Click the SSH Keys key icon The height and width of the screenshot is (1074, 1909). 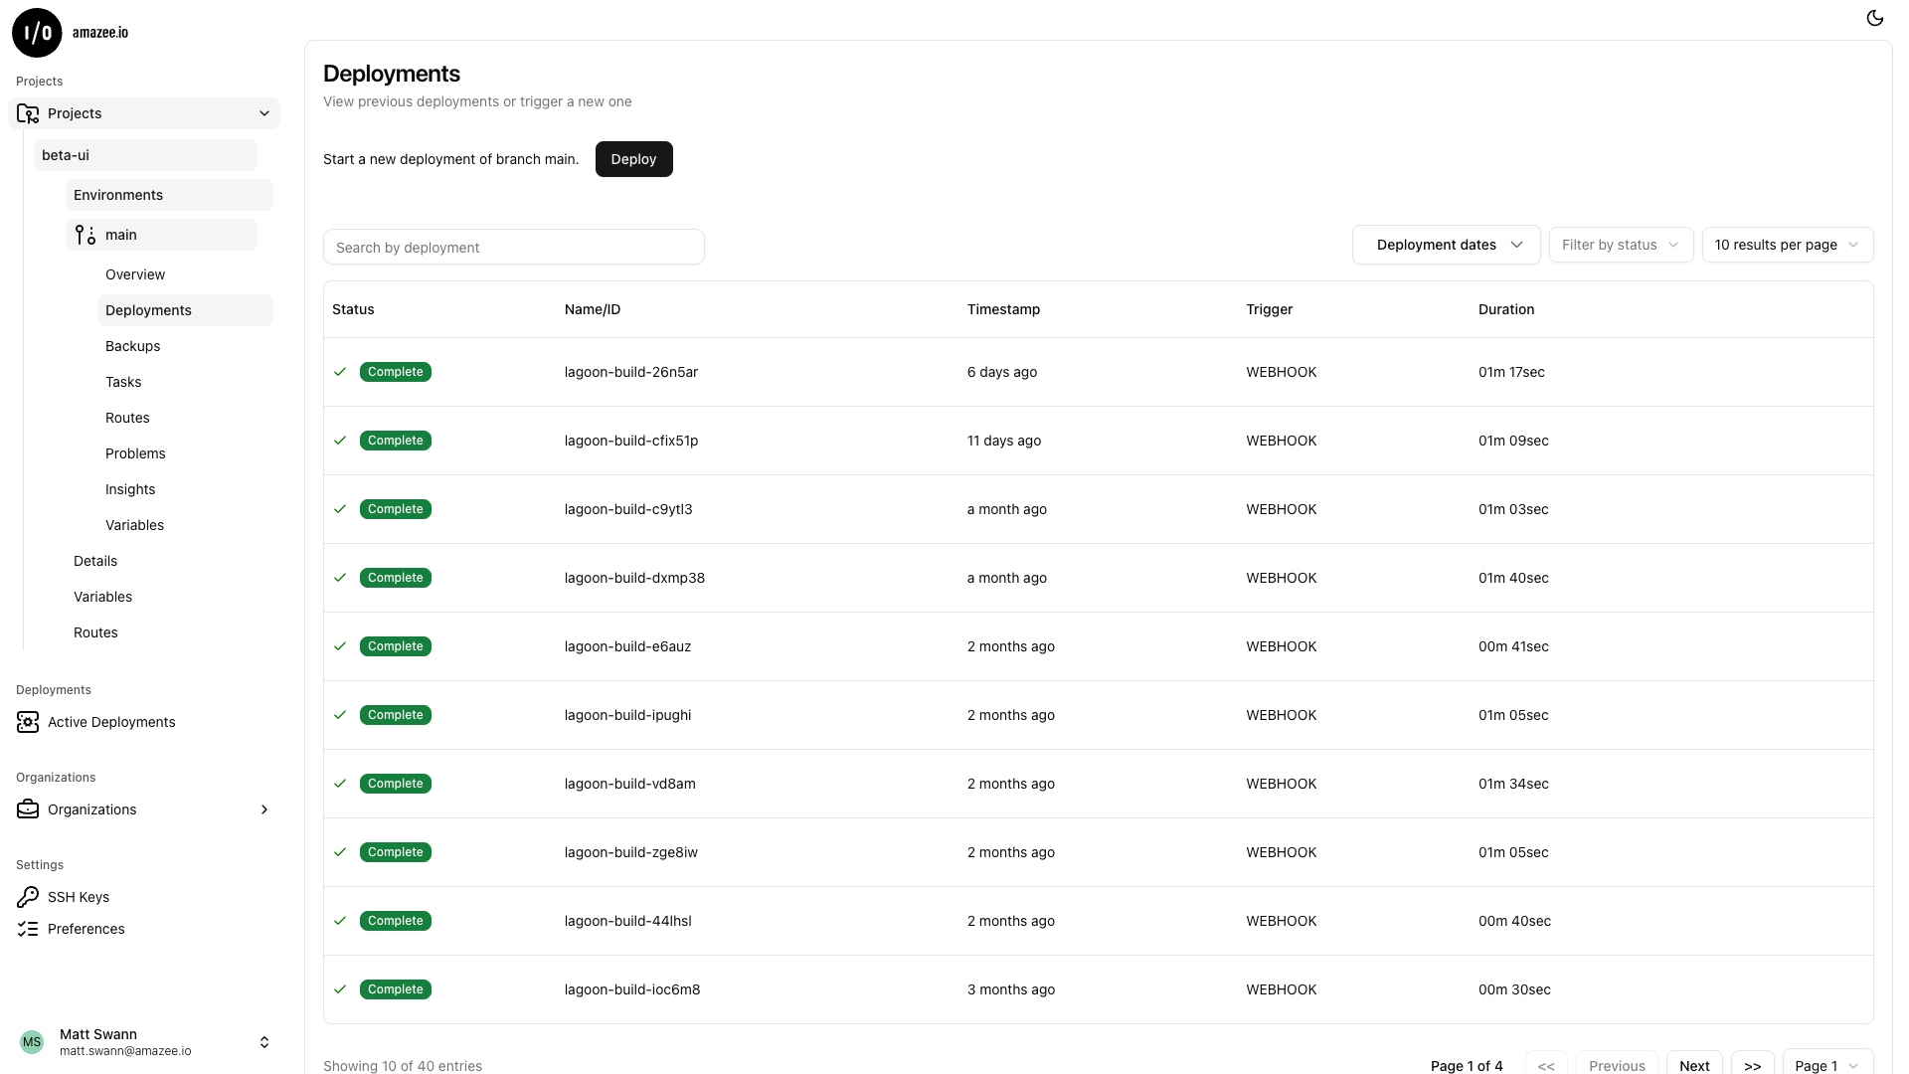[x=28, y=897]
